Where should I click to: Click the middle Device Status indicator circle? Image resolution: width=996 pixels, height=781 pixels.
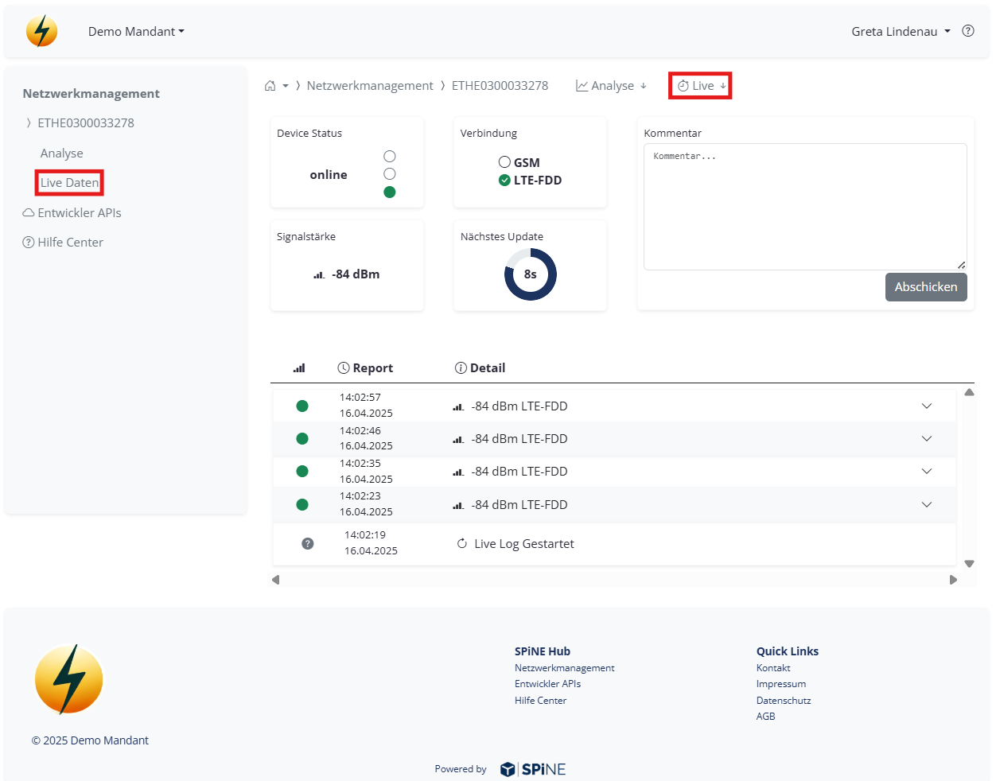390,173
